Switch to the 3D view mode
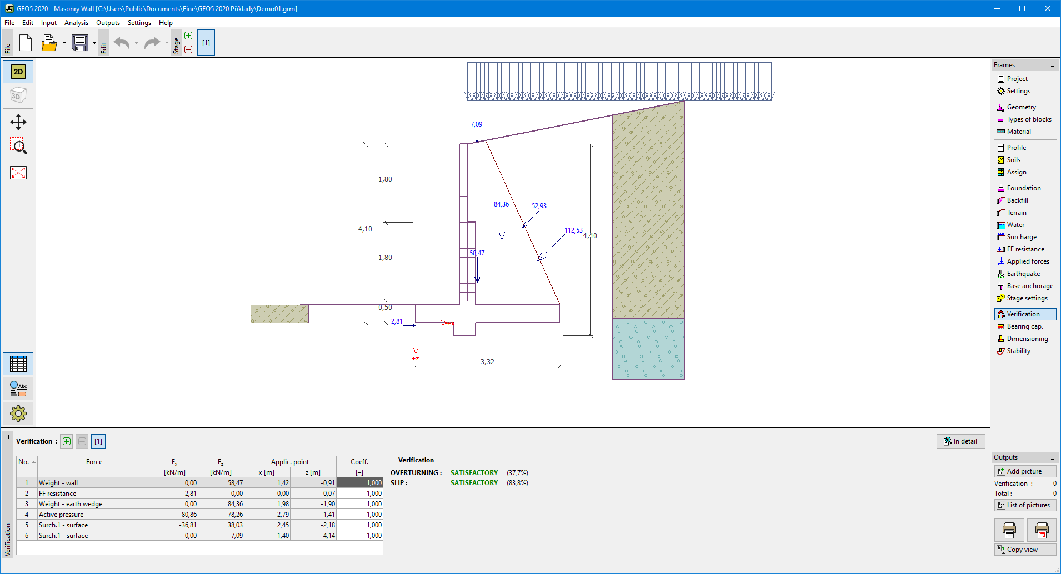The height and width of the screenshot is (574, 1061). point(18,95)
